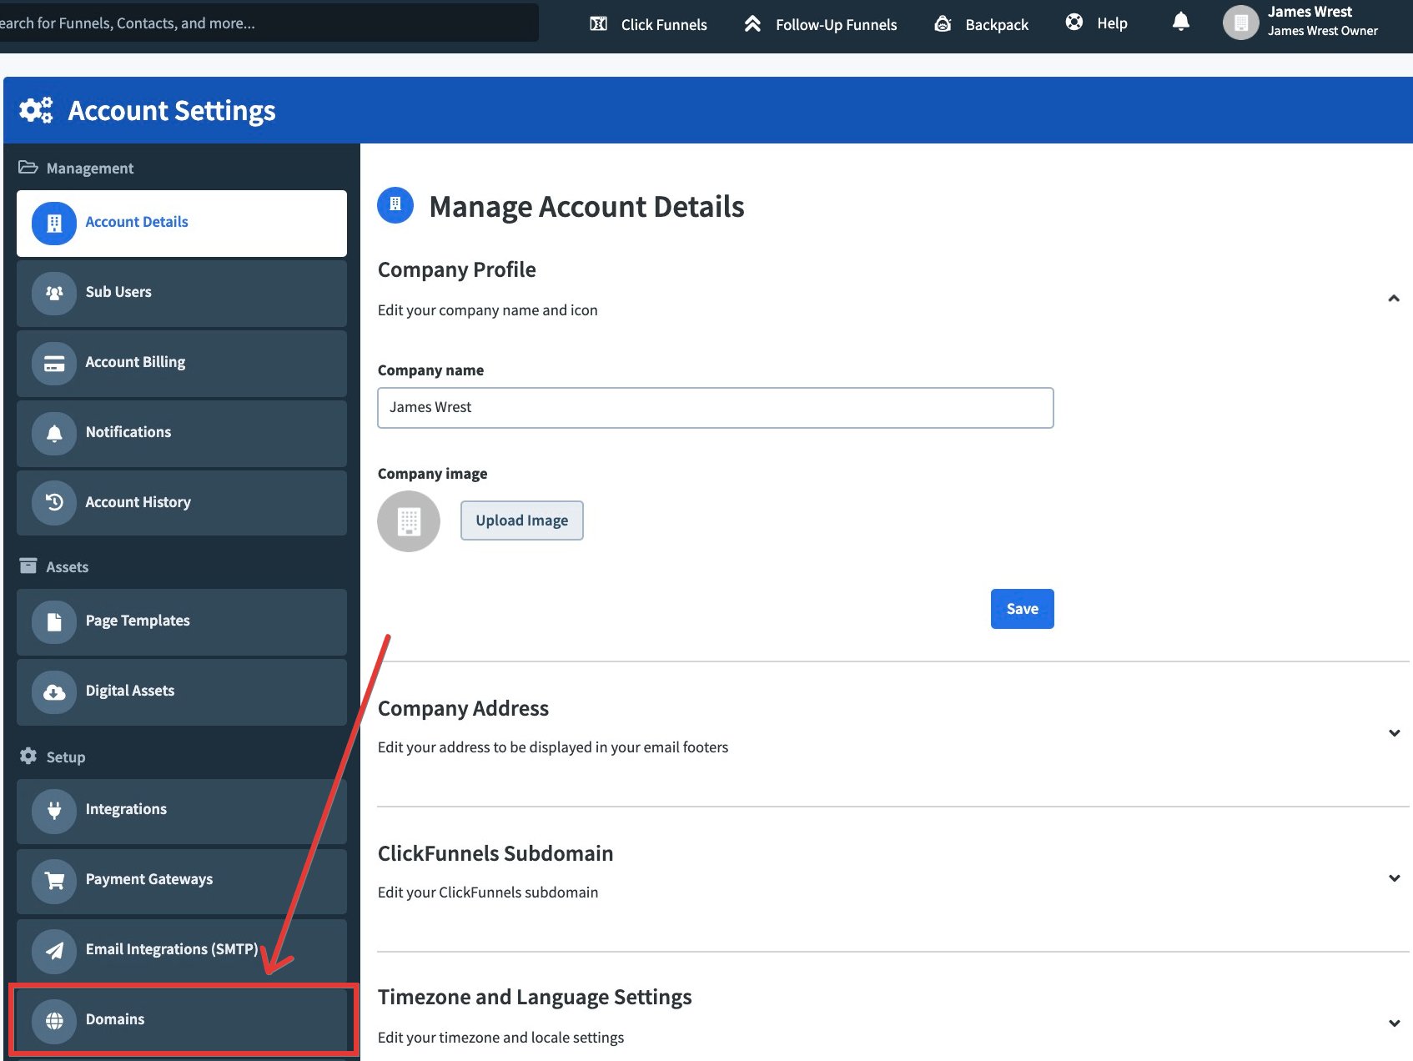The width and height of the screenshot is (1413, 1061).
Task: Click the Account Billing card icon
Action: click(x=54, y=363)
